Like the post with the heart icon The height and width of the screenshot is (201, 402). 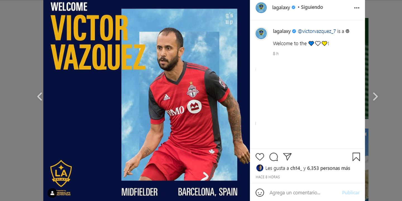[x=260, y=157]
